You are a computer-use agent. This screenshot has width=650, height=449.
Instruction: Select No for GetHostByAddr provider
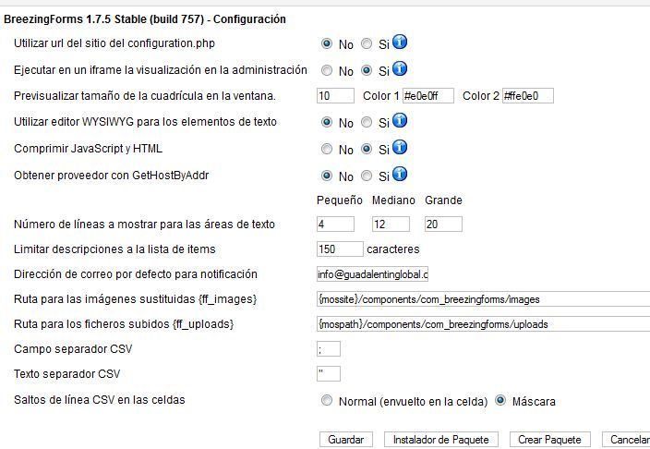[327, 176]
